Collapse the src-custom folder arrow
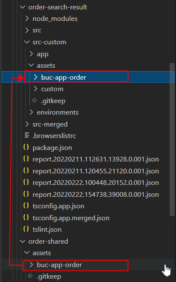The height and width of the screenshot is (282, 176). tap(27, 42)
